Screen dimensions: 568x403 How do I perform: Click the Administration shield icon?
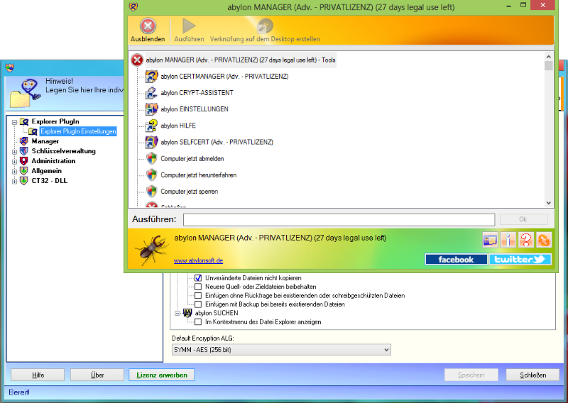pos(24,161)
